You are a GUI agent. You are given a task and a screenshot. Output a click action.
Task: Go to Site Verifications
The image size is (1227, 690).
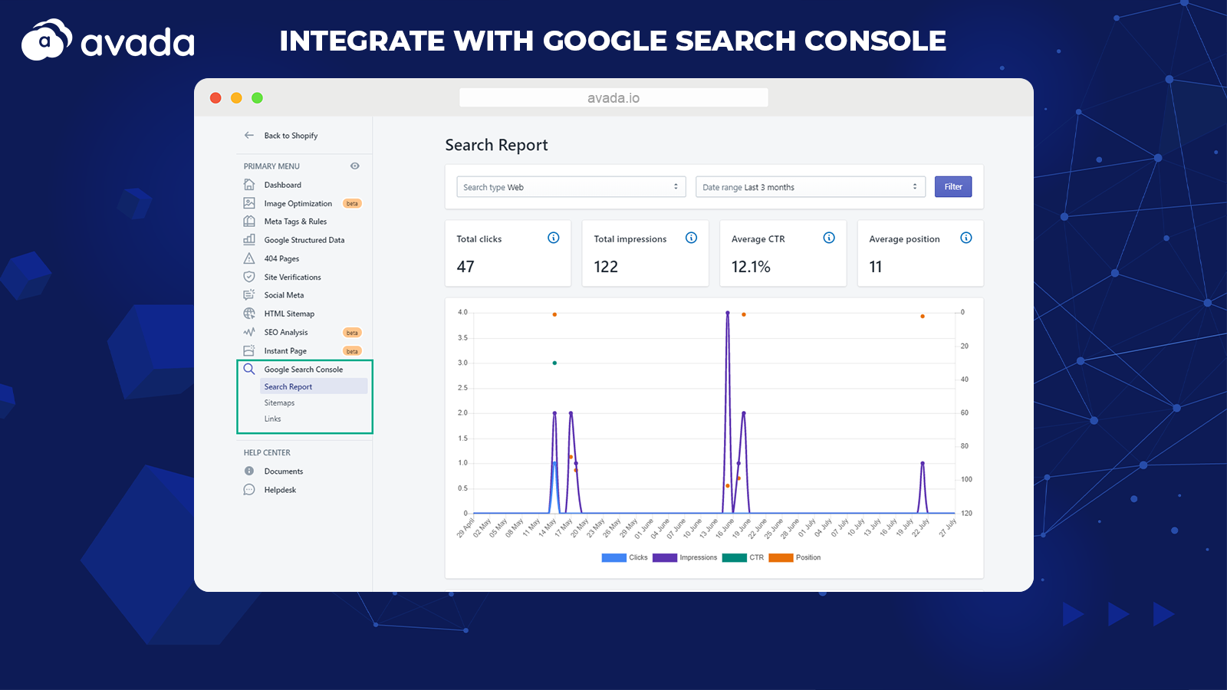click(293, 277)
